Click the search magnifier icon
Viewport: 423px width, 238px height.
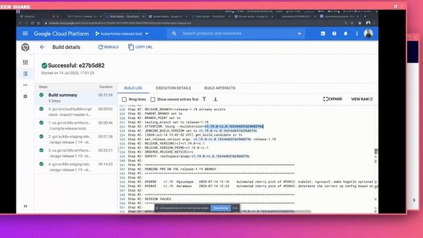(x=174, y=34)
